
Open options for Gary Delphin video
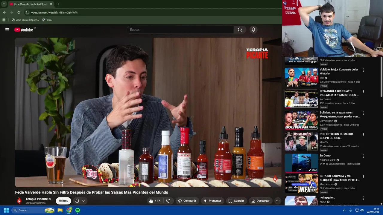pos(363,113)
